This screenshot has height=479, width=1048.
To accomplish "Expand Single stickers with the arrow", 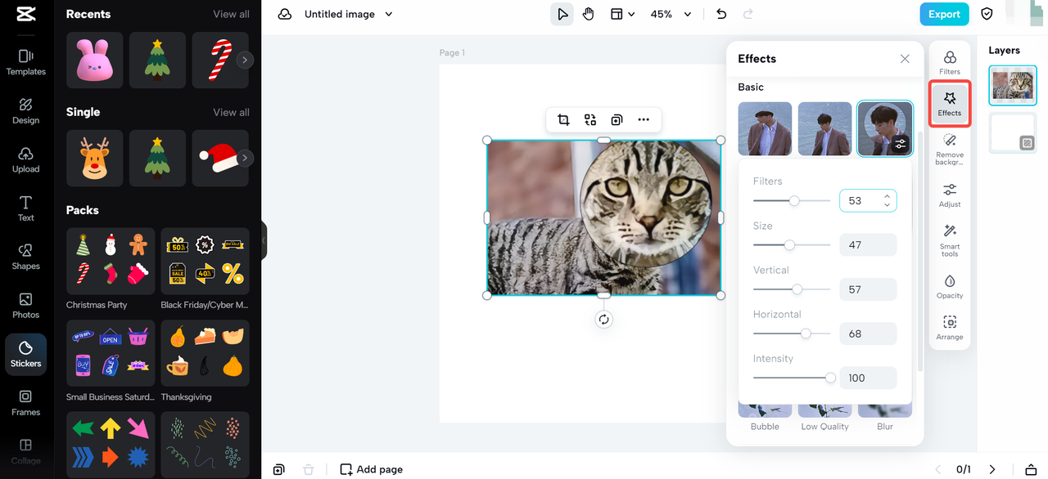I will coord(244,158).
